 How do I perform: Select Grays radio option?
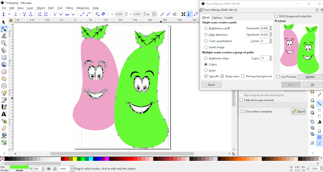tap(206, 70)
